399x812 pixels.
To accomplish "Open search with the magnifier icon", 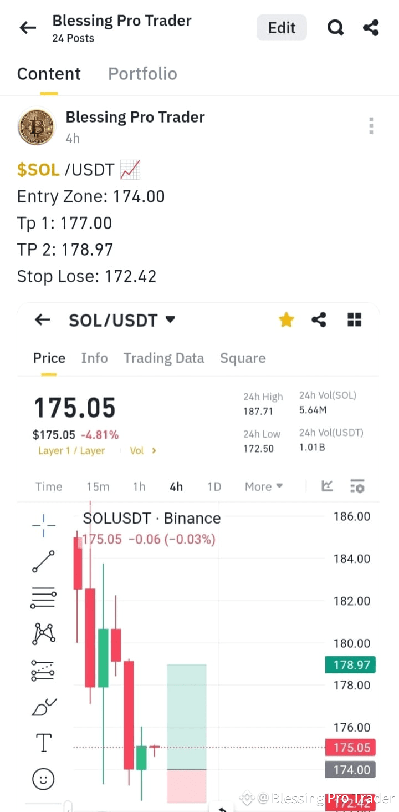I will 335,28.
